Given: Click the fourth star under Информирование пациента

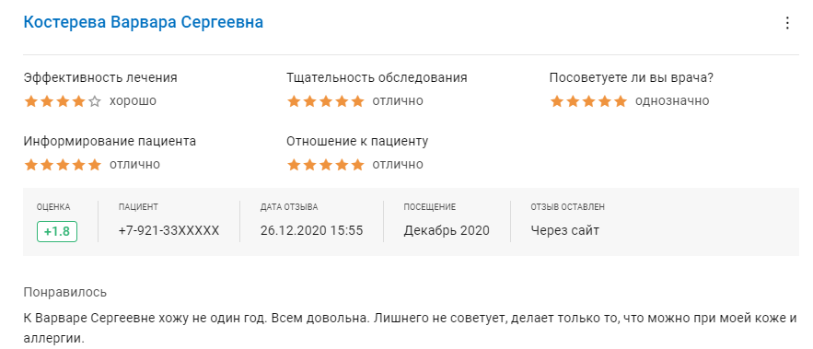Looking at the screenshot, I should click(79, 165).
